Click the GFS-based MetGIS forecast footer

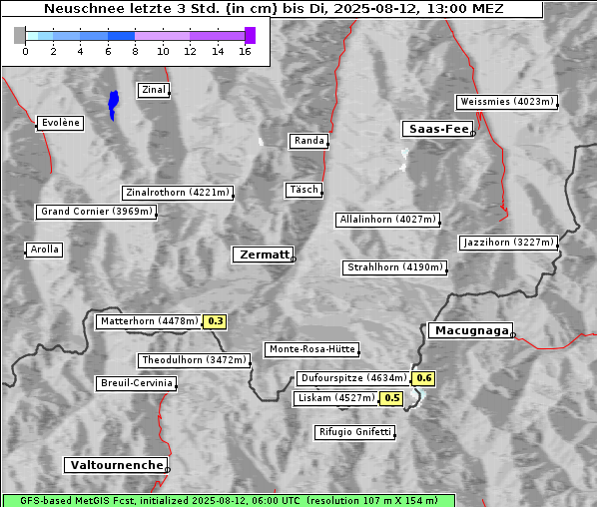coord(229,501)
